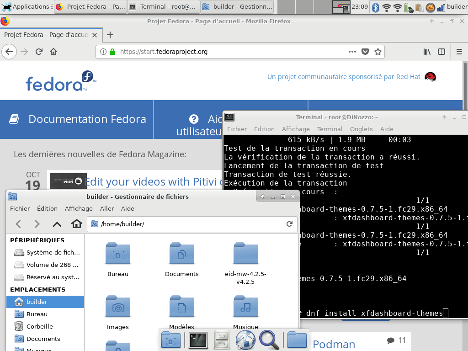Click the clock showing 23:09

[360, 6]
